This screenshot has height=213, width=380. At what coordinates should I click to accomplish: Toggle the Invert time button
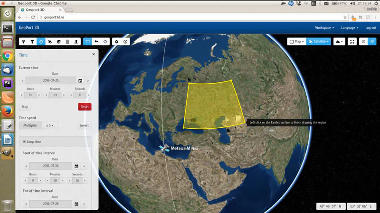click(x=85, y=125)
